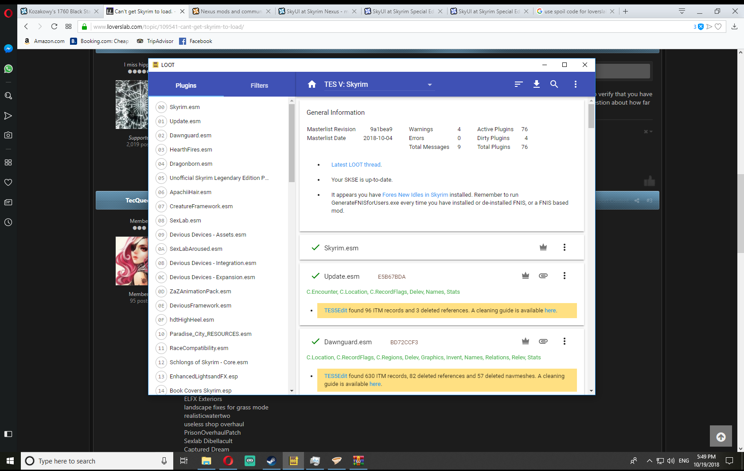Screen dimensions: 744x471
Task: Click the crown icon on the Update.esm card
Action: click(x=526, y=276)
